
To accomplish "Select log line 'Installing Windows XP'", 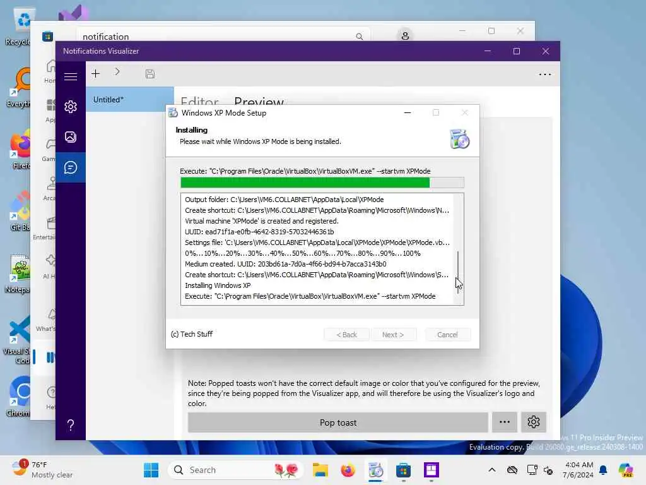I will 218,285.
